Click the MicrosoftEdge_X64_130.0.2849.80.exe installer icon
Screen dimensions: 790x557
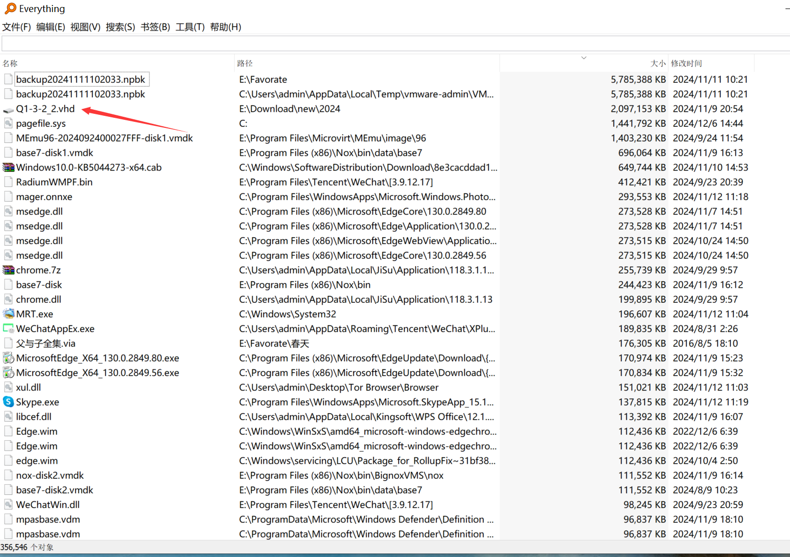9,358
